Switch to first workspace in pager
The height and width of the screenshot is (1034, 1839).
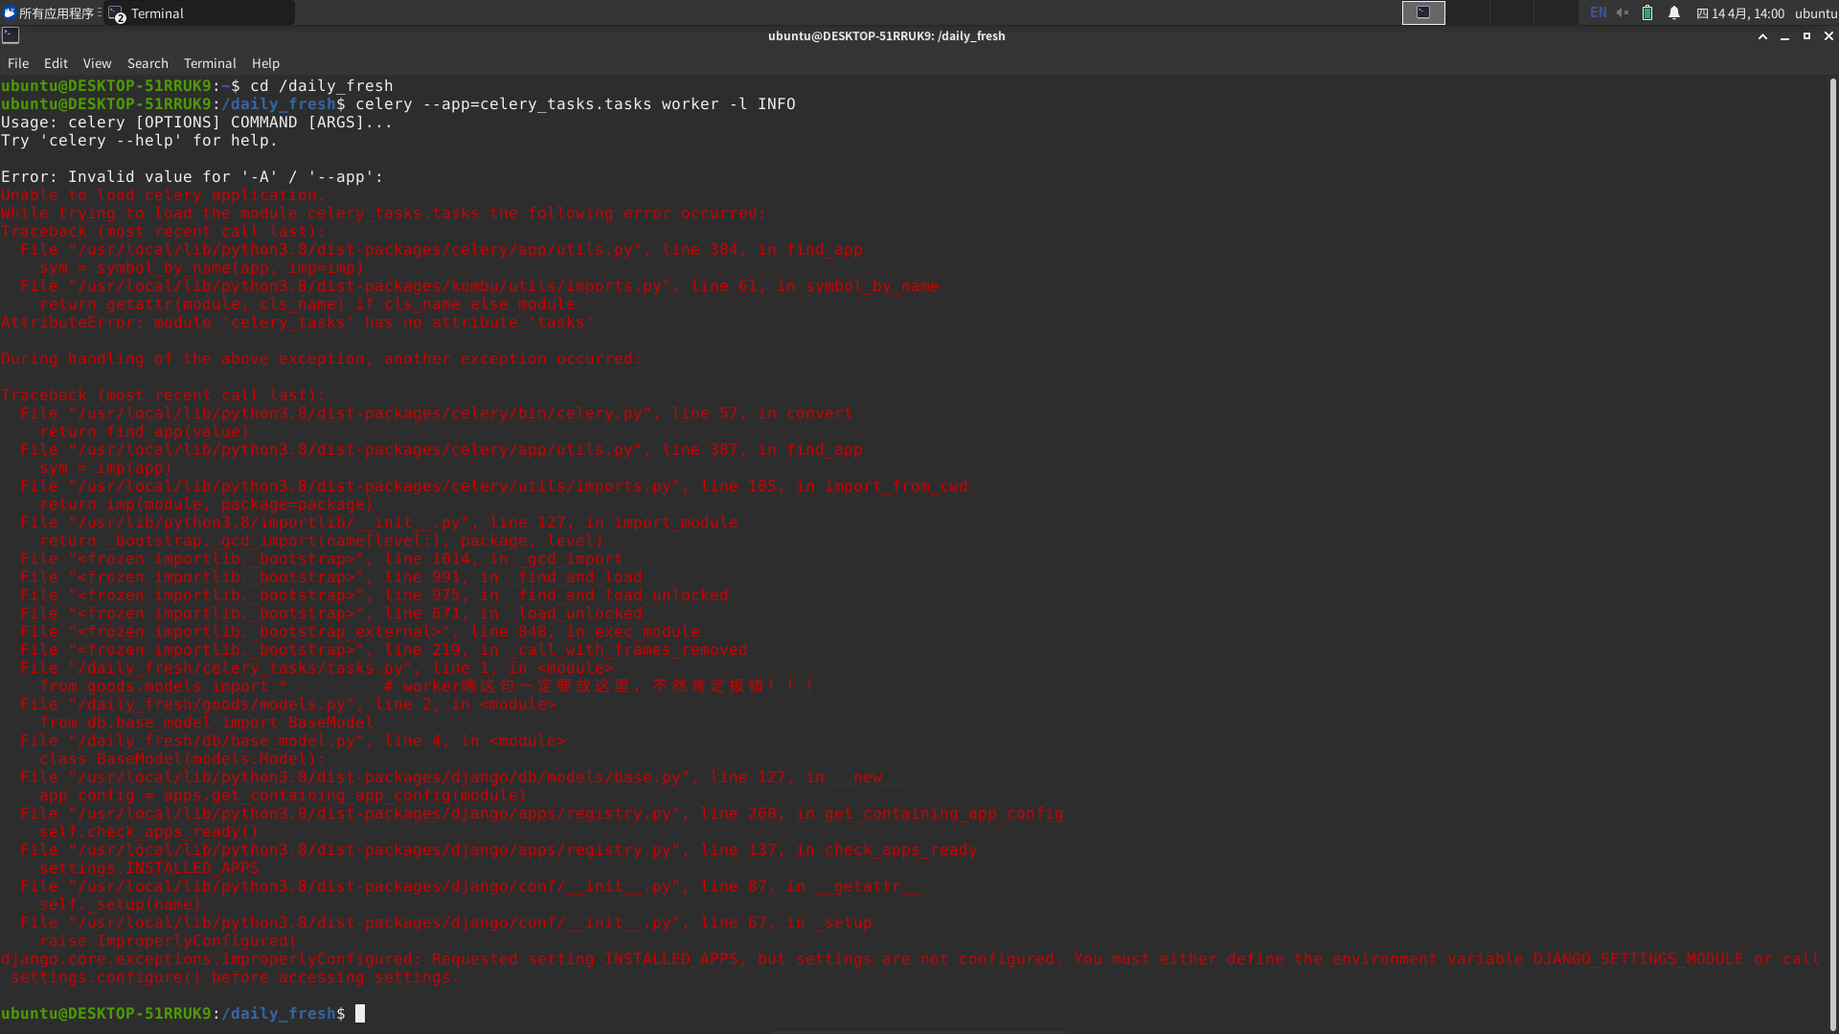[1423, 13]
